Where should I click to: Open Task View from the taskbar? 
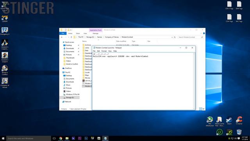(x=54, y=138)
